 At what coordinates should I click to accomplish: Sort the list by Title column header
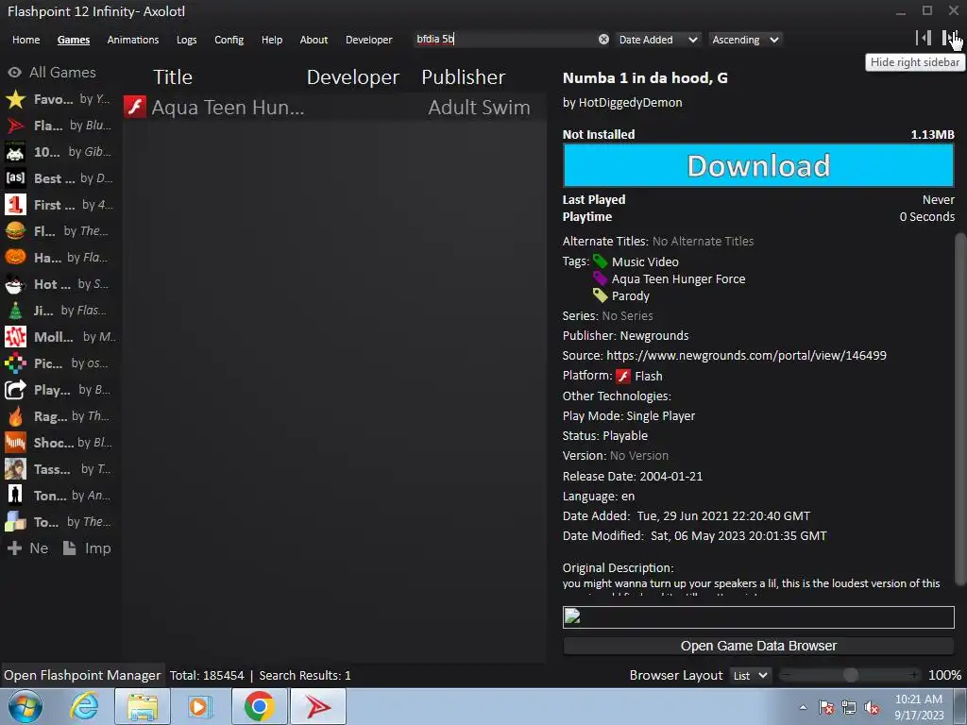(x=173, y=77)
